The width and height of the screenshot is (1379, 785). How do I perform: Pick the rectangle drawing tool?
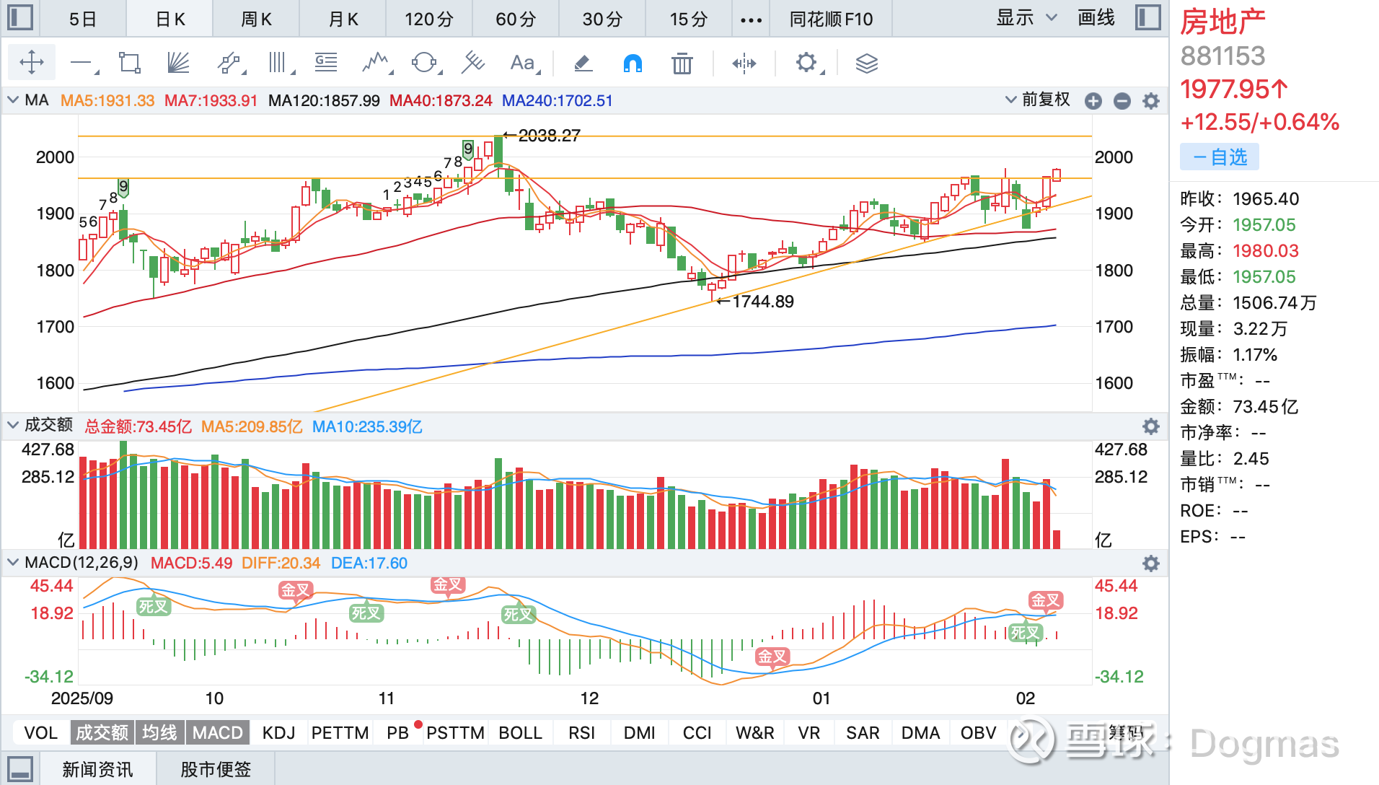click(130, 63)
